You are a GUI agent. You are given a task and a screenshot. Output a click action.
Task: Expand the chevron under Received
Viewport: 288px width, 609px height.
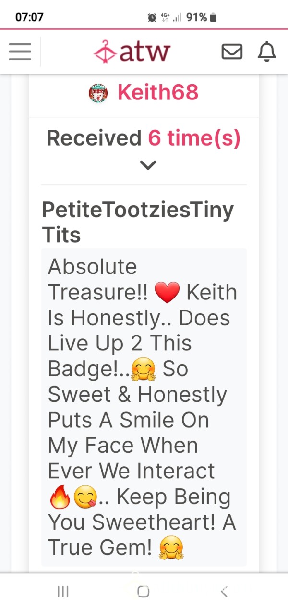[x=148, y=165]
